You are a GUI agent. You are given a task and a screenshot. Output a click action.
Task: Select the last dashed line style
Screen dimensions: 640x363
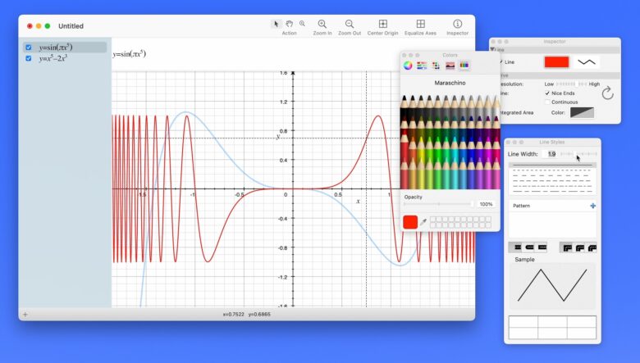(552, 191)
